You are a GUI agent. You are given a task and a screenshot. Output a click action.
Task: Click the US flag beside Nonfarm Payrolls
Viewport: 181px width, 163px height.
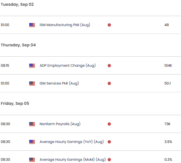[x=32, y=124]
